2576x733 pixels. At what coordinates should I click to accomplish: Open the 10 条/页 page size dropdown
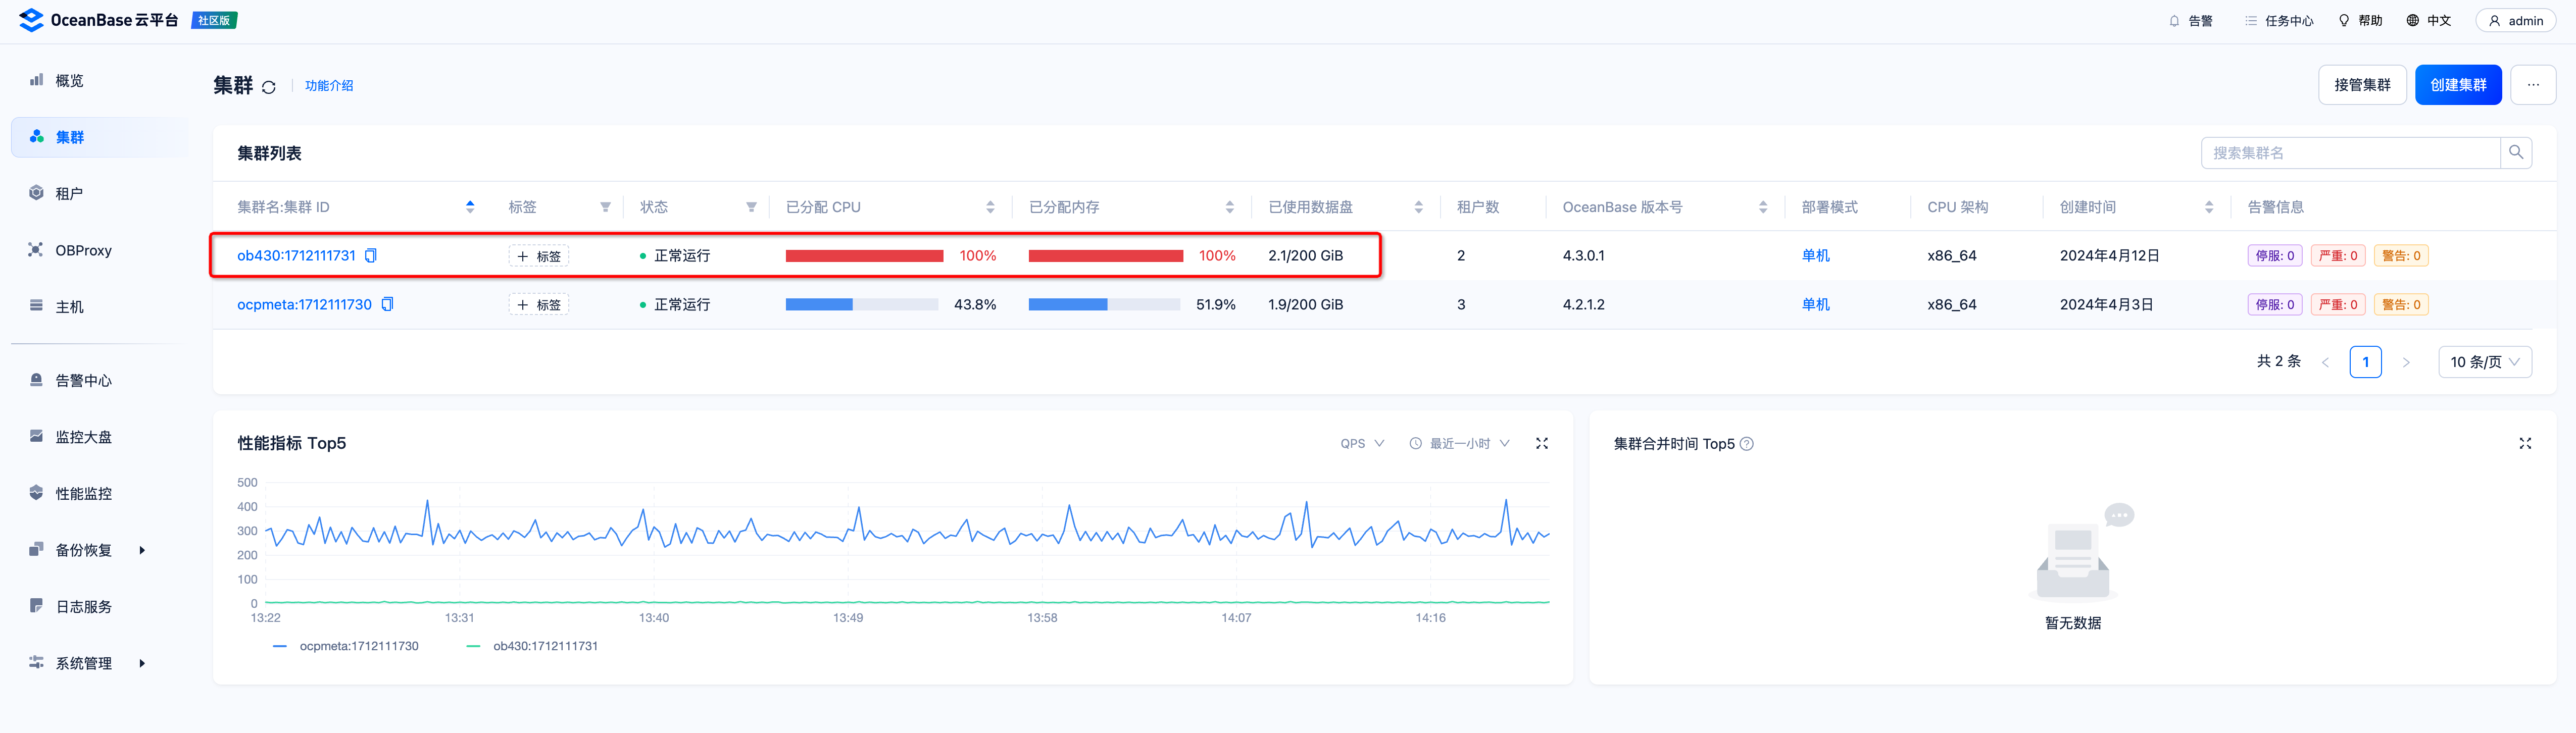pos(2484,362)
